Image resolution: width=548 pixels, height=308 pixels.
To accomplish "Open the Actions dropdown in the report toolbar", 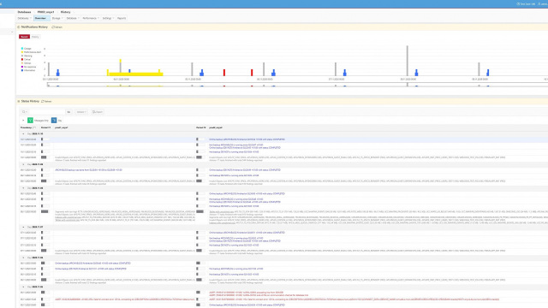I will click(81, 112).
